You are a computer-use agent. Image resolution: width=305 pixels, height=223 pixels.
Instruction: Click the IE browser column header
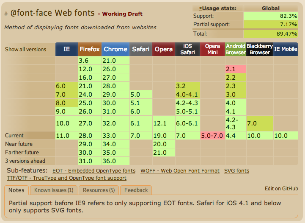66,49
